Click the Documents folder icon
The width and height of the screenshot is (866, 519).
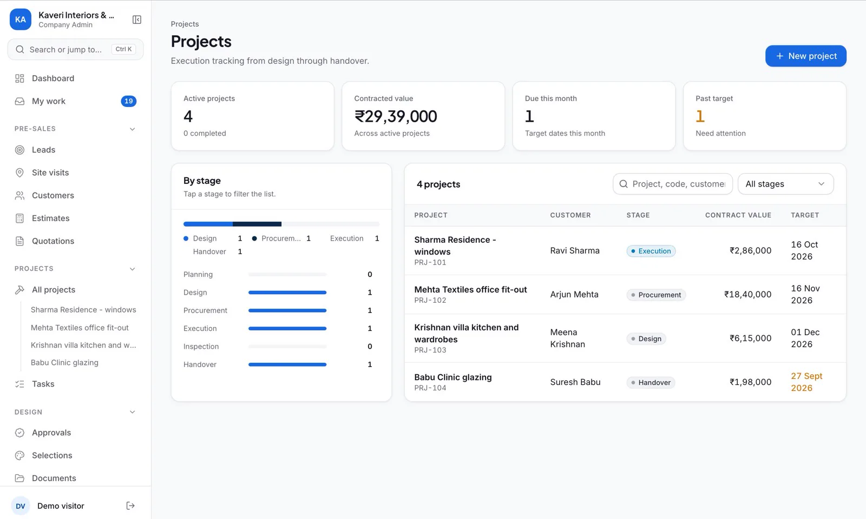click(19, 478)
